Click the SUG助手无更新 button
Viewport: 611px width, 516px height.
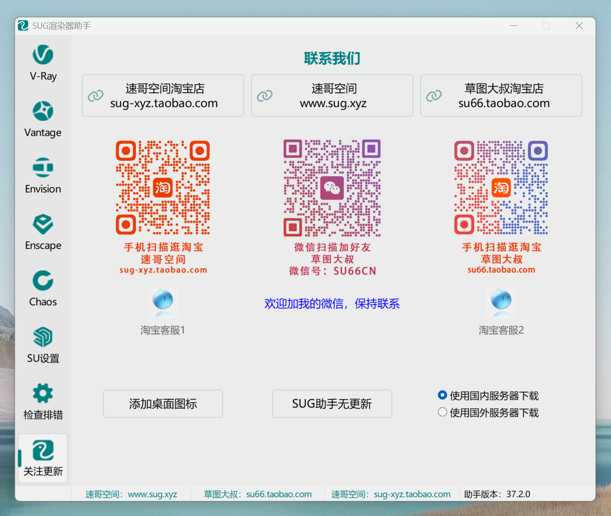pyautogui.click(x=332, y=404)
